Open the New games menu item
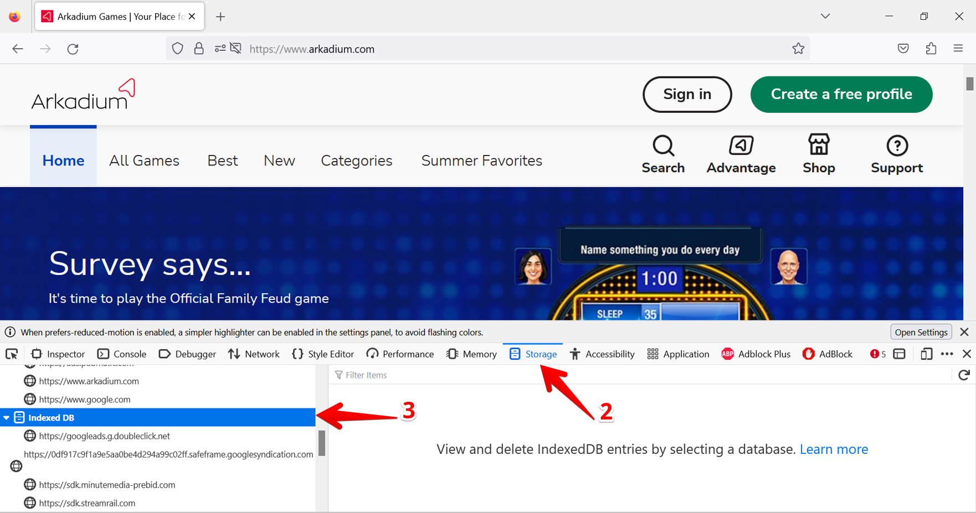This screenshot has height=513, width=976. (279, 160)
